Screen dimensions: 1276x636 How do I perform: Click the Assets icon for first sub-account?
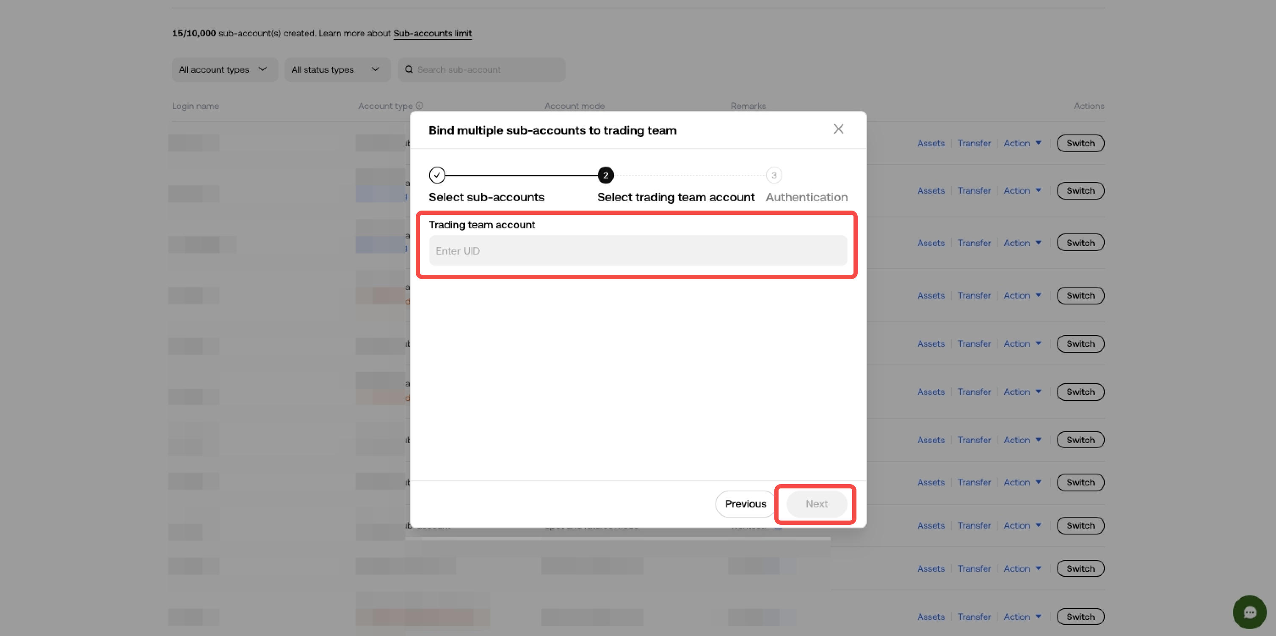coord(931,143)
